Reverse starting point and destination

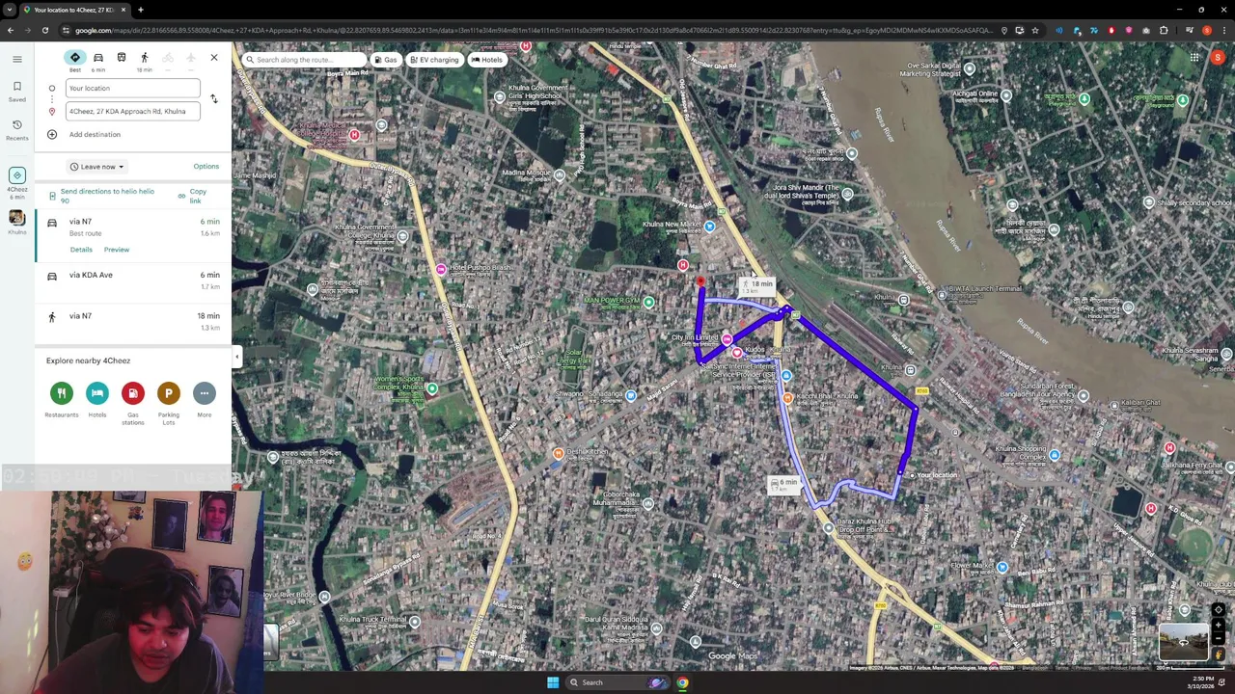click(x=213, y=98)
